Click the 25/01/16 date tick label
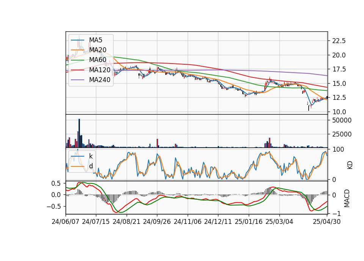This screenshot has height=261, width=364. 249,222
